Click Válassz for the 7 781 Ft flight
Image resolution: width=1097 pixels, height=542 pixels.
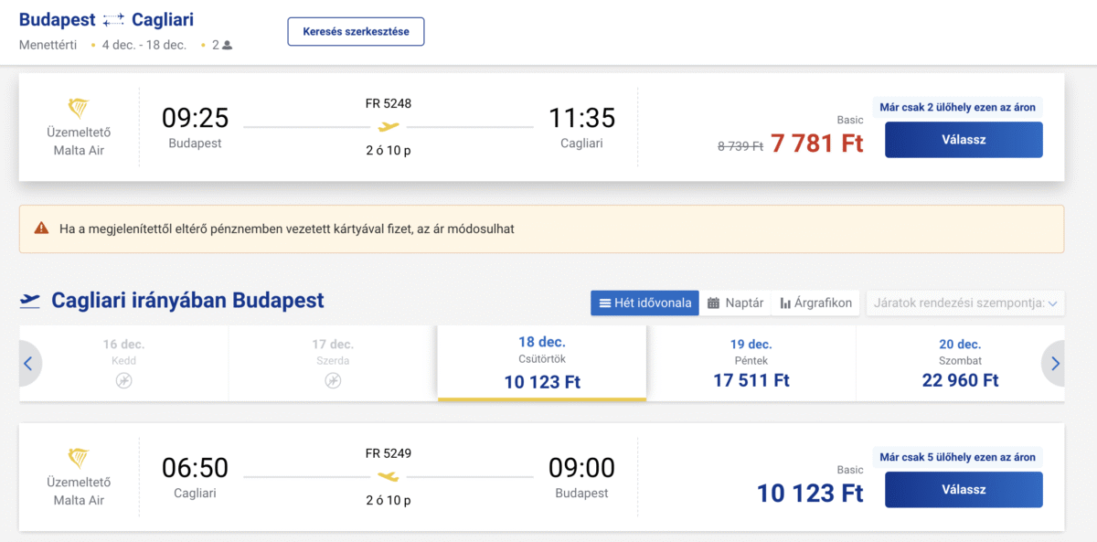click(x=964, y=140)
